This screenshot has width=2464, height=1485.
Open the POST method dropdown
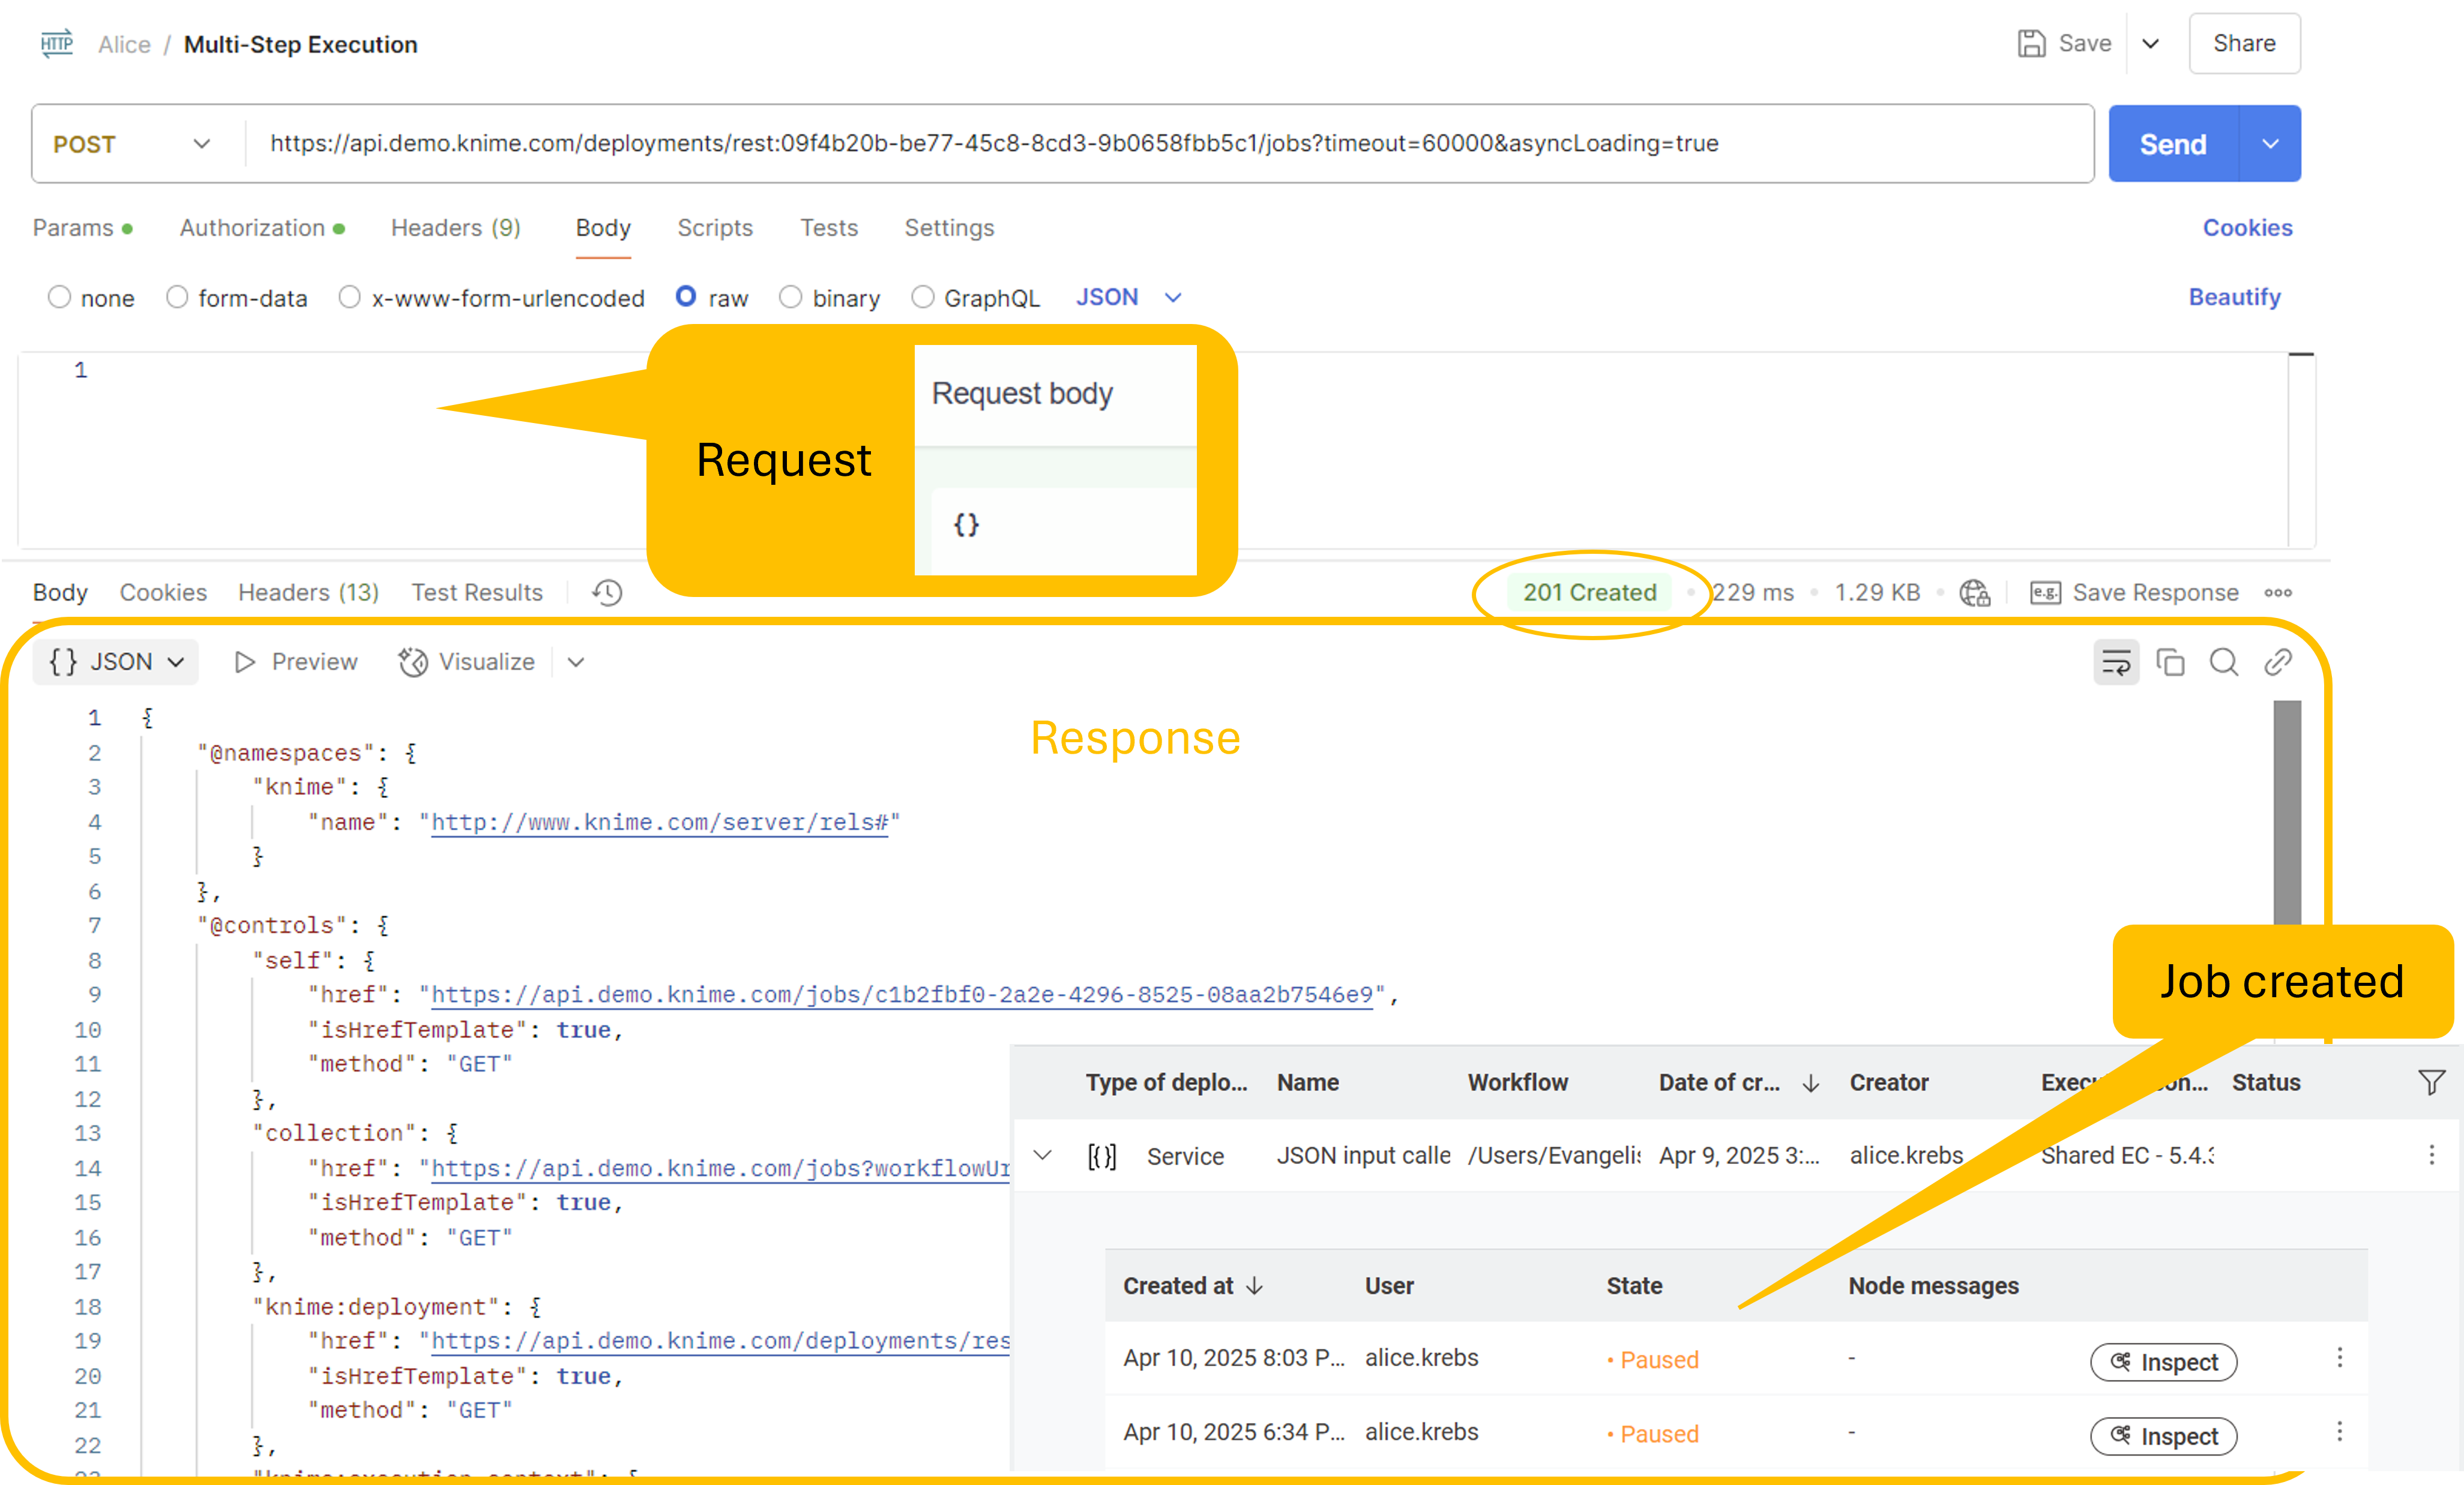[x=132, y=144]
